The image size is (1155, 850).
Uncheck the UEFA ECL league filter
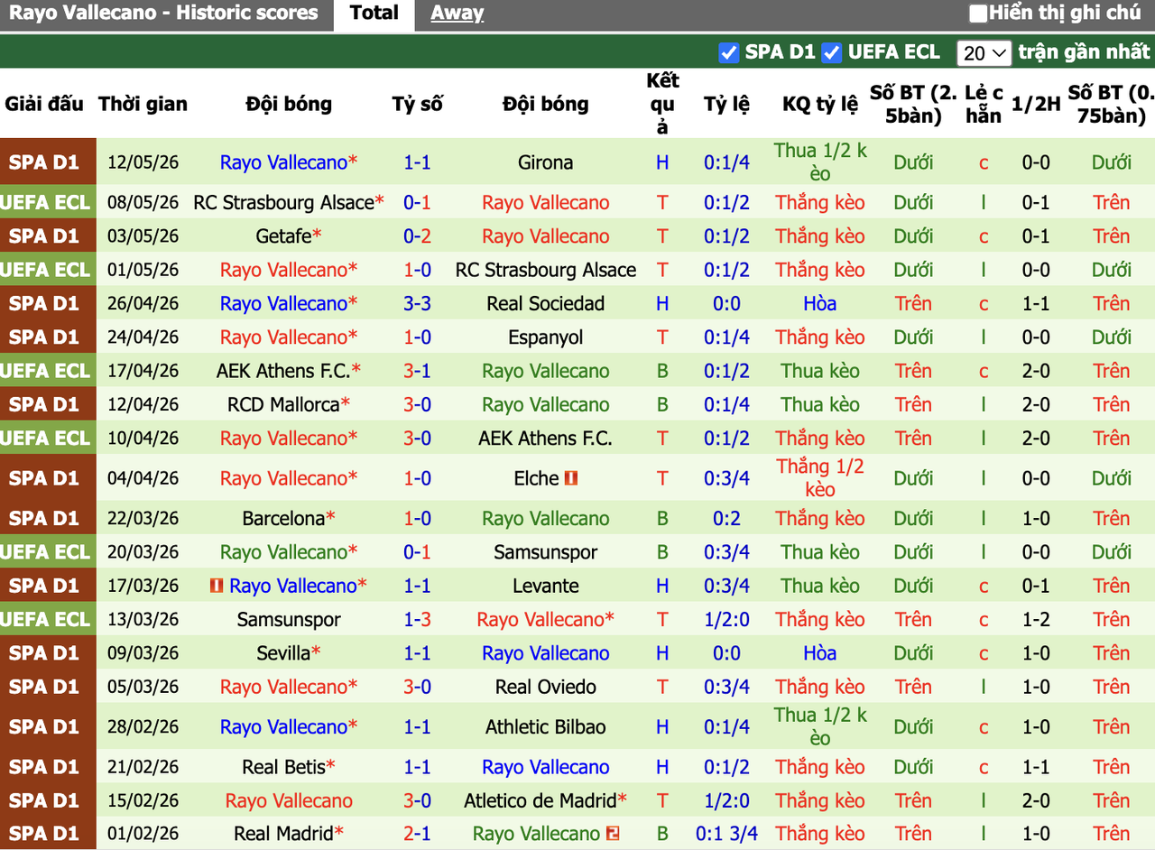click(x=832, y=52)
